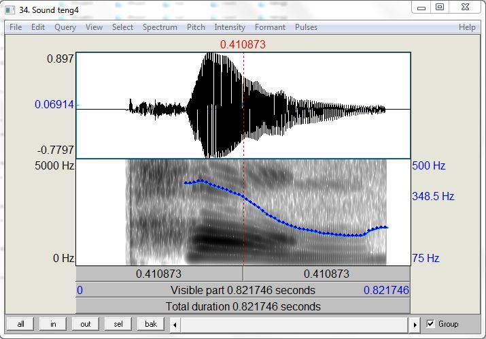Click the 'bak' zoom button
Viewport: 486px width, 339px height.
point(151,324)
